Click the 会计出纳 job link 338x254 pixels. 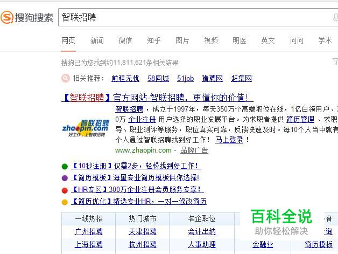point(202,231)
